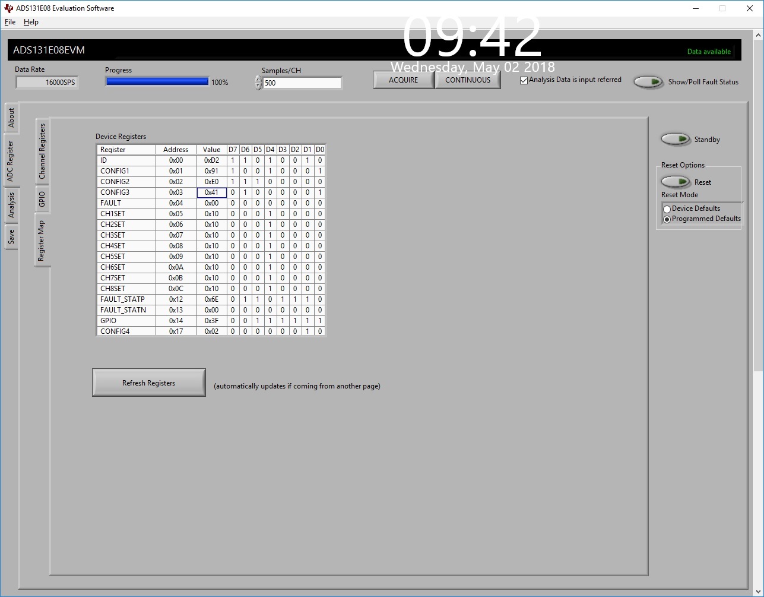The height and width of the screenshot is (597, 764).
Task: Click the Progress bar
Action: [x=157, y=81]
